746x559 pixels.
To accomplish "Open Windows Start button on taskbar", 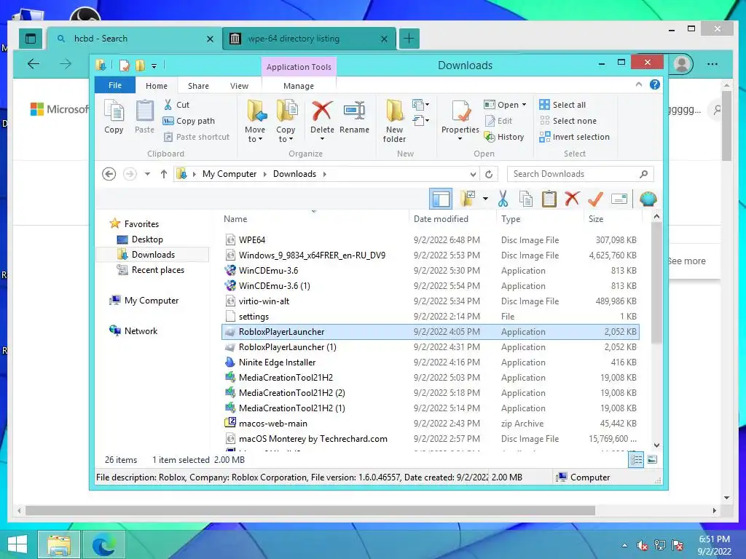I will (x=17, y=544).
